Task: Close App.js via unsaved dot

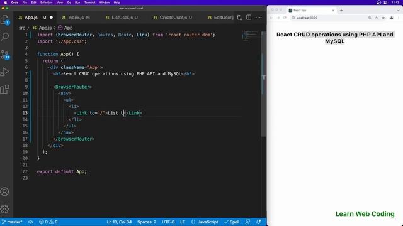Action: tap(51, 18)
